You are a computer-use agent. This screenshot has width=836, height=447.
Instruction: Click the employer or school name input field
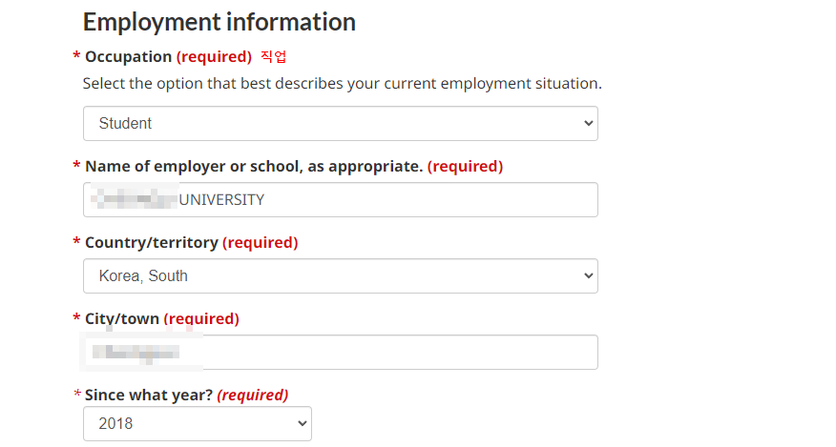point(340,200)
